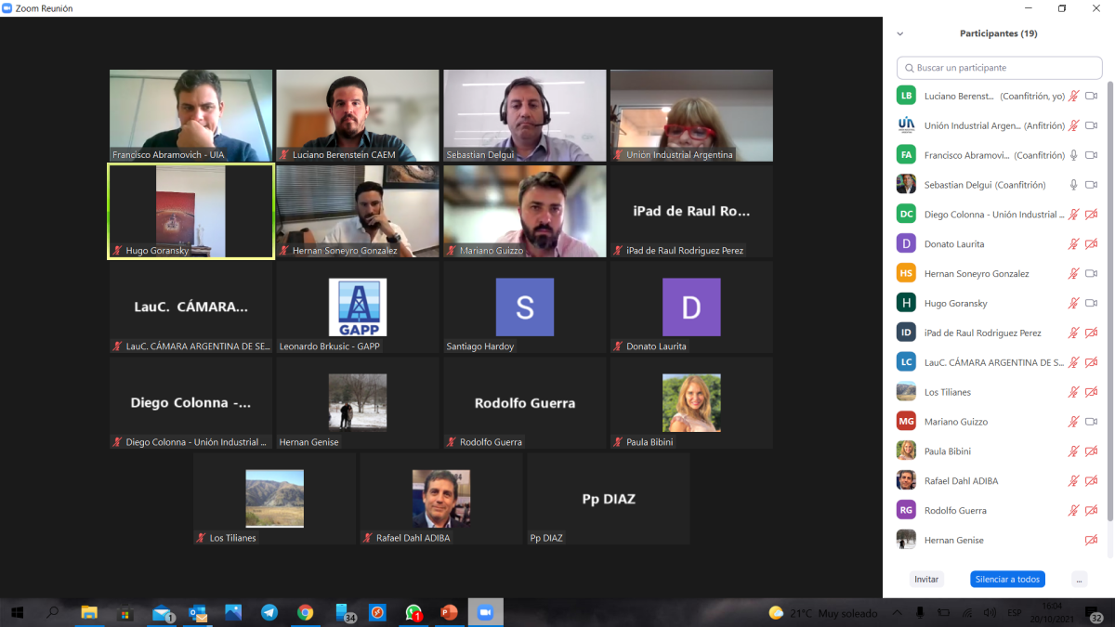Viewport: 1115px width, 627px height.
Task: Toggle Luciano Berenstein's muted microphone in participants list
Action: [x=1073, y=96]
